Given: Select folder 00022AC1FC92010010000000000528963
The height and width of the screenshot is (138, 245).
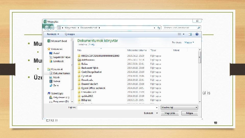Looking at the screenshot, I should tap(99, 56).
